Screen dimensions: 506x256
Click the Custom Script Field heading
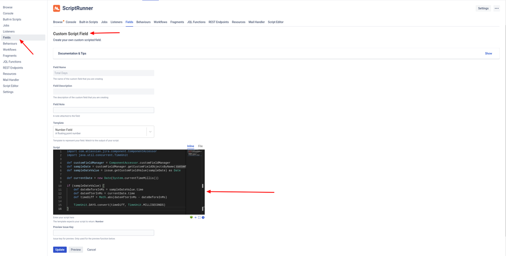[x=71, y=34]
